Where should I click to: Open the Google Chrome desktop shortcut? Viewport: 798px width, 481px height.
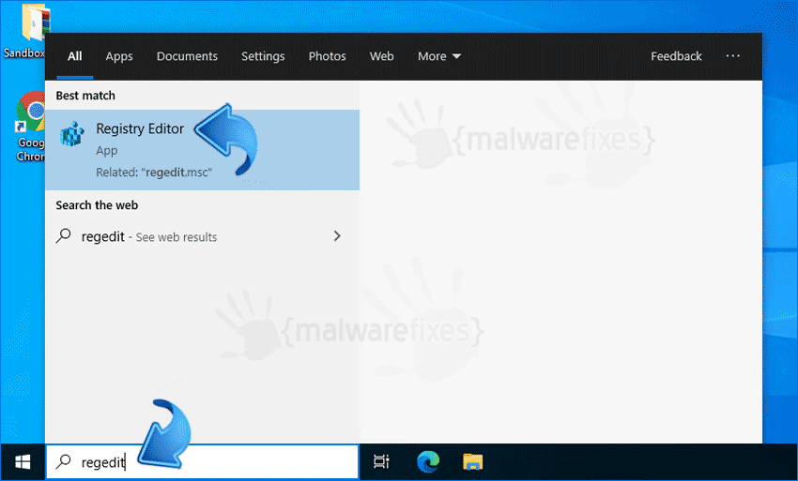tap(31, 128)
